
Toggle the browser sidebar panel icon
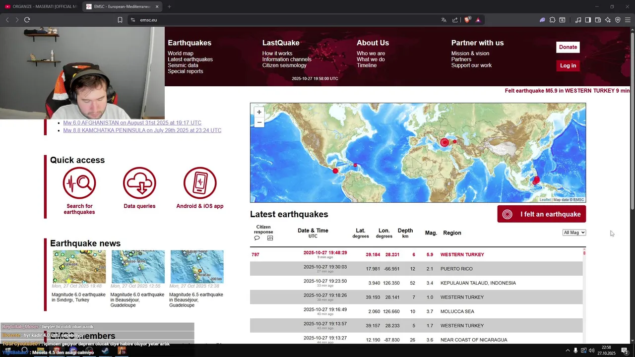click(588, 20)
